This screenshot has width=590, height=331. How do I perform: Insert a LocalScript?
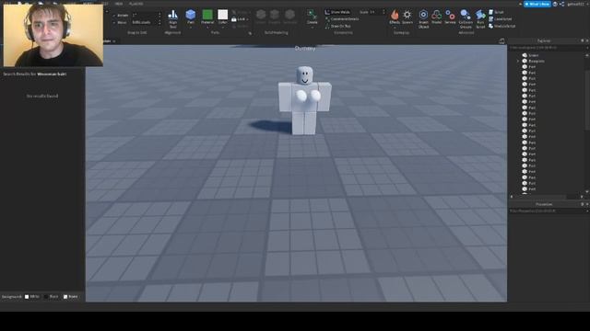pyautogui.click(x=500, y=19)
